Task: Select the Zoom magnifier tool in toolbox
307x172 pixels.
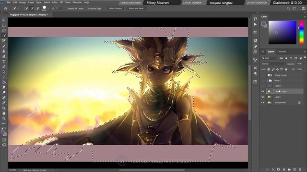Action: click(x=4, y=118)
